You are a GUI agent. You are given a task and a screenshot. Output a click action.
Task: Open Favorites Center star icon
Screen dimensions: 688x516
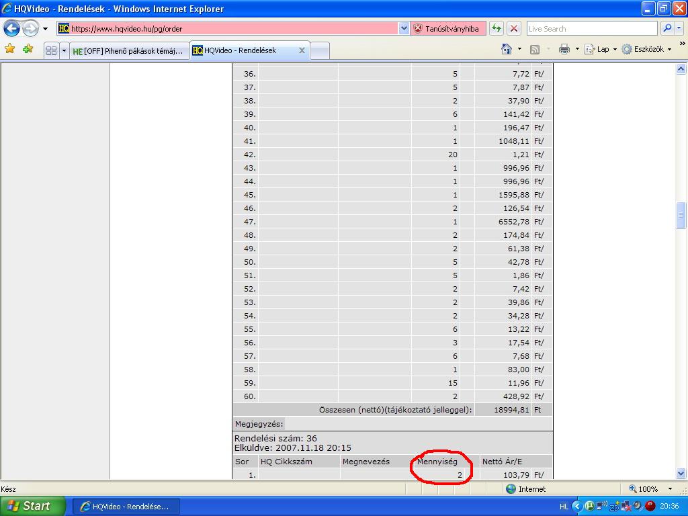pyautogui.click(x=9, y=49)
